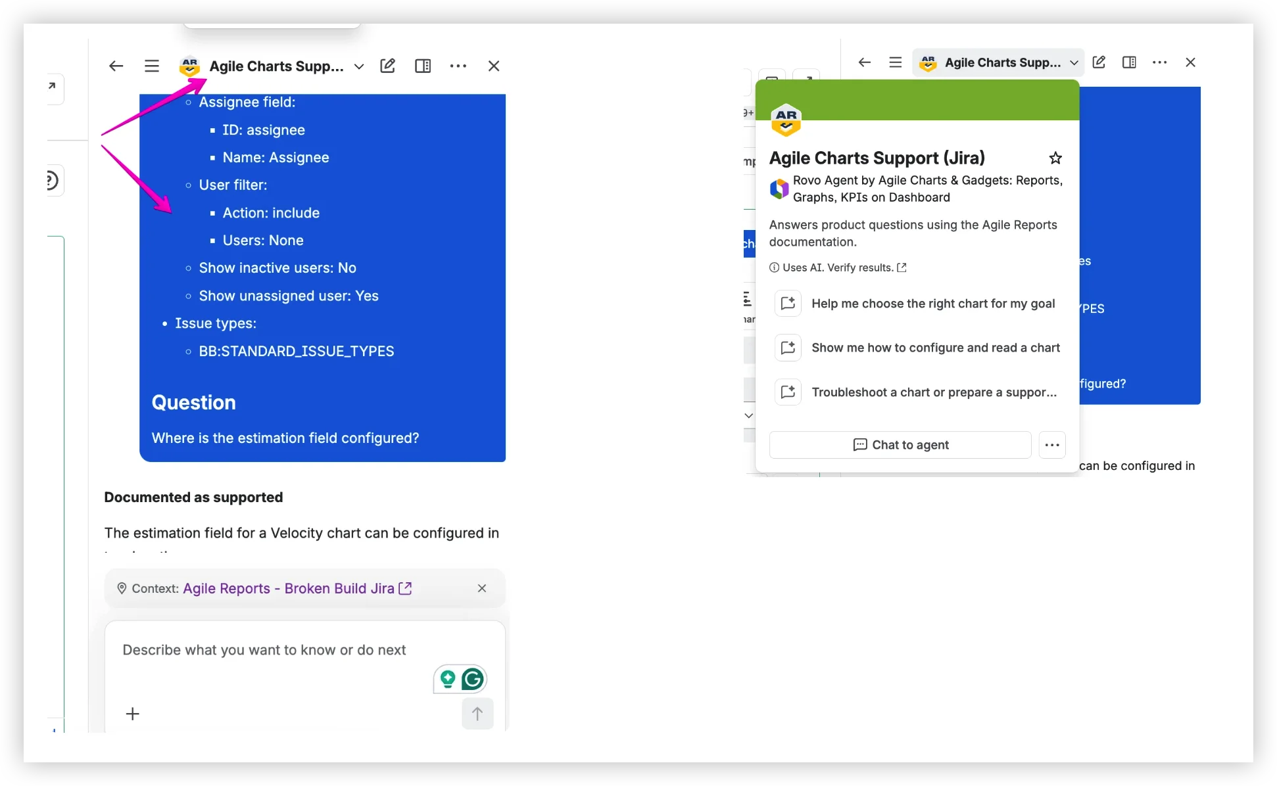
Task: Open the agent card's more actions button
Action: pyautogui.click(x=1052, y=445)
